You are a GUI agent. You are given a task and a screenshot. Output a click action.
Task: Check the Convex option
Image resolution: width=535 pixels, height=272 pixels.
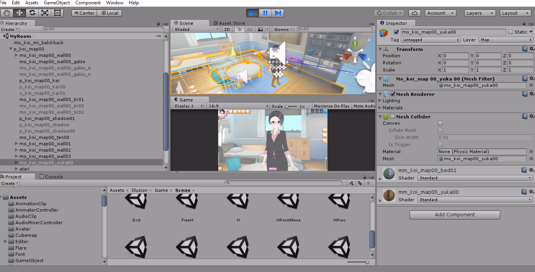click(440, 123)
